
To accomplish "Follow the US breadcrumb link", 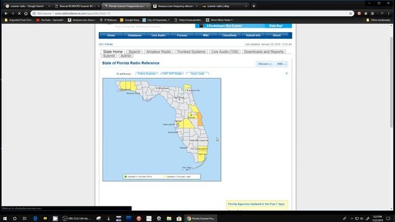I will (x=100, y=44).
